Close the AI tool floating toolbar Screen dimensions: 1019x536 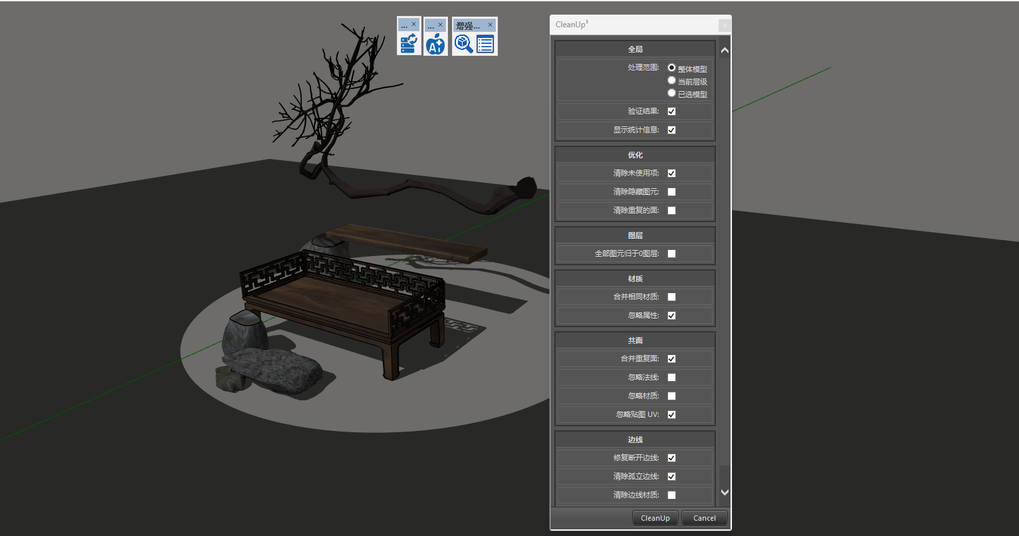click(440, 25)
